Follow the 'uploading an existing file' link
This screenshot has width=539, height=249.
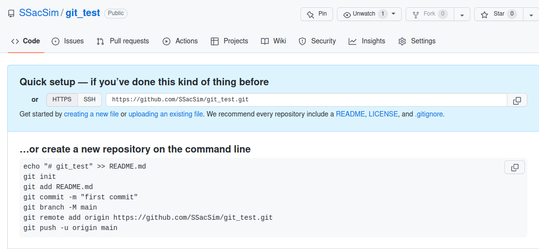[x=166, y=114]
